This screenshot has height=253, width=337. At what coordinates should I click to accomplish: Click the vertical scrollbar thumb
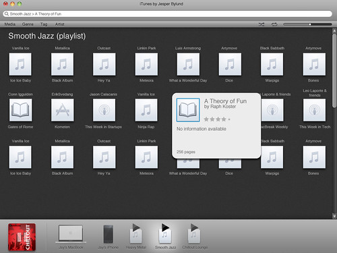(334, 71)
